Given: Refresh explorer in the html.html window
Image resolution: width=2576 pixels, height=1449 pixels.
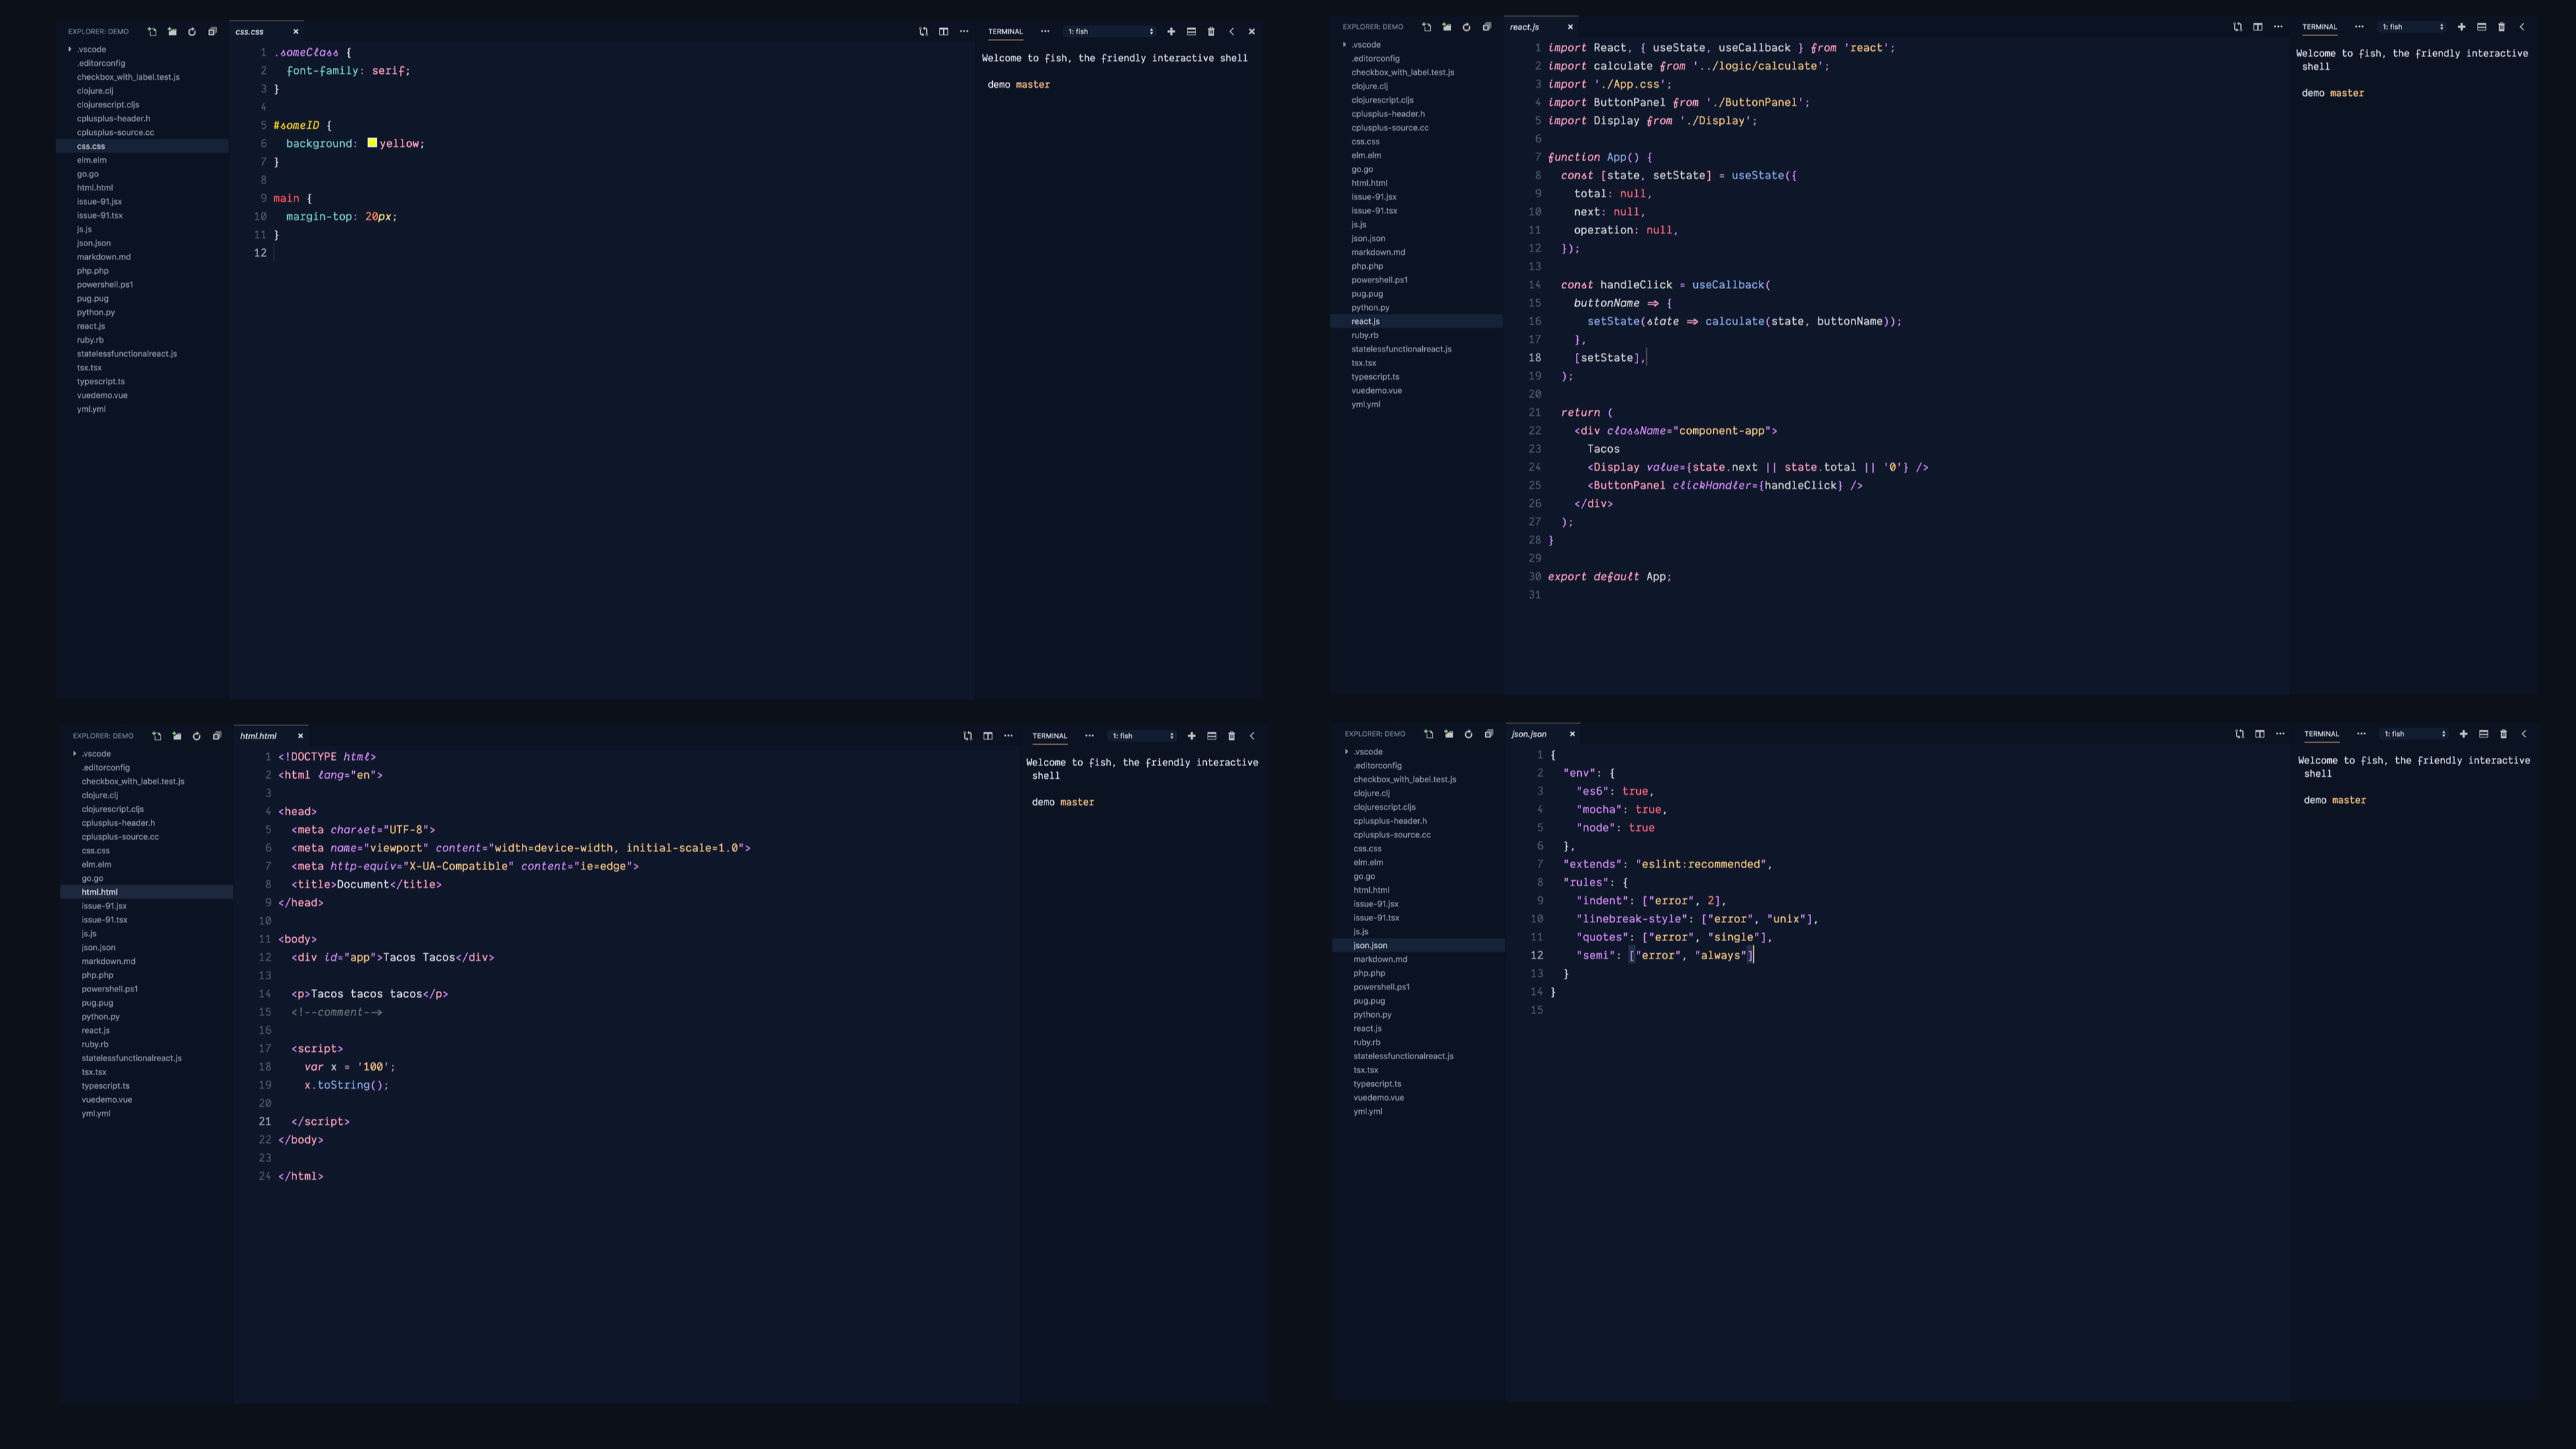Looking at the screenshot, I should click(x=197, y=736).
